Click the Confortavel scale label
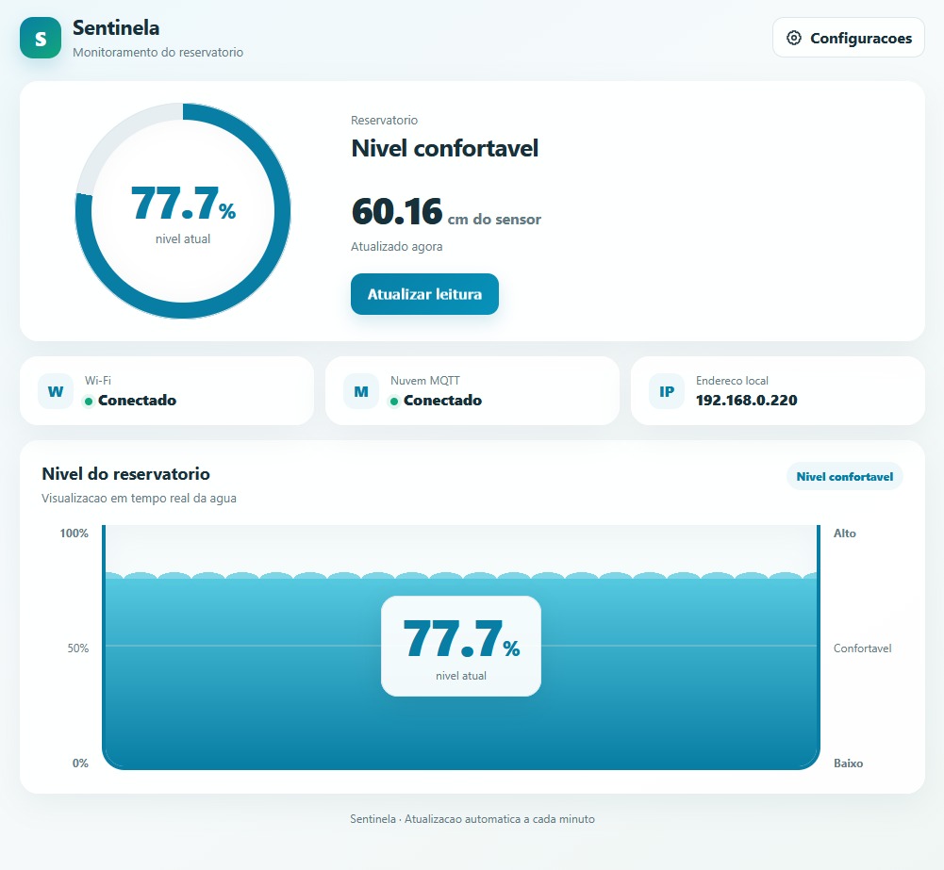The image size is (944, 870). tap(862, 648)
